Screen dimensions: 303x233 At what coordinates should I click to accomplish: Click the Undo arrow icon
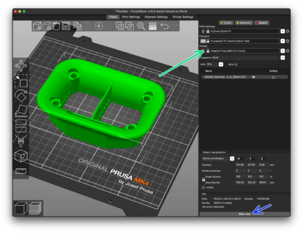point(164,26)
